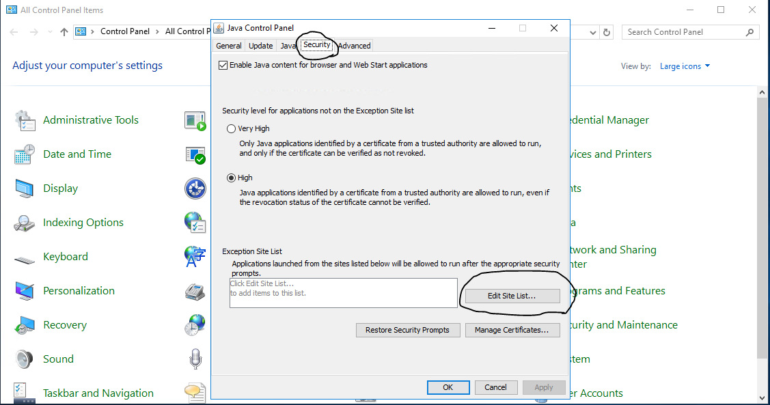The height and width of the screenshot is (405, 770).
Task: Open Security and Maintenance link
Action: pos(624,325)
